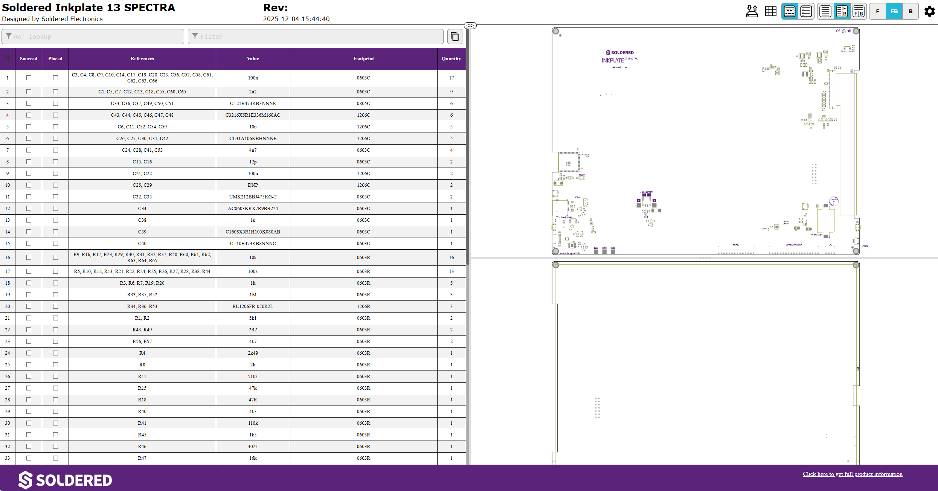Click the 5k1 value cell
The image size is (938, 491).
pyautogui.click(x=253, y=318)
